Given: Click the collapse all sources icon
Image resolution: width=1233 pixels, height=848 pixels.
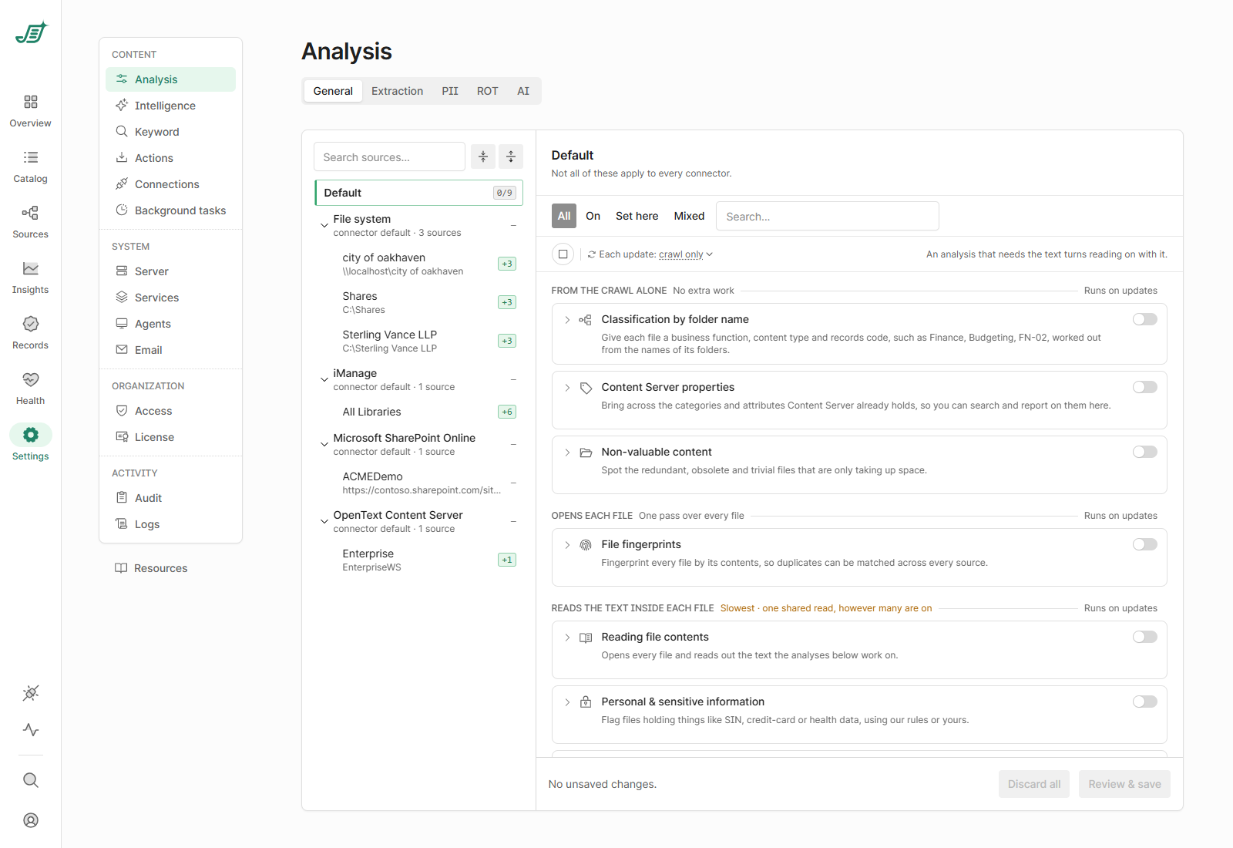Looking at the screenshot, I should pos(483,156).
